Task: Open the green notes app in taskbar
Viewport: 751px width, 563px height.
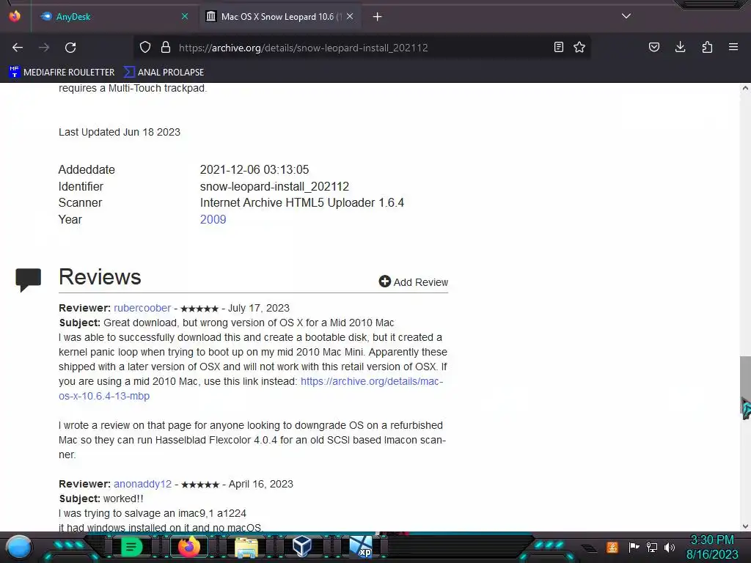Action: tap(131, 547)
